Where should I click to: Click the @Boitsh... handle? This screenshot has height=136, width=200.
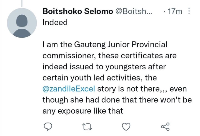click(x=134, y=11)
